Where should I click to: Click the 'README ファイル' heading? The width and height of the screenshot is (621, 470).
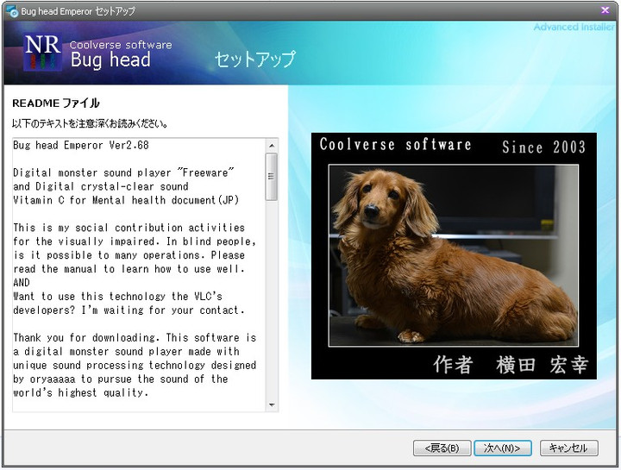coord(56,103)
